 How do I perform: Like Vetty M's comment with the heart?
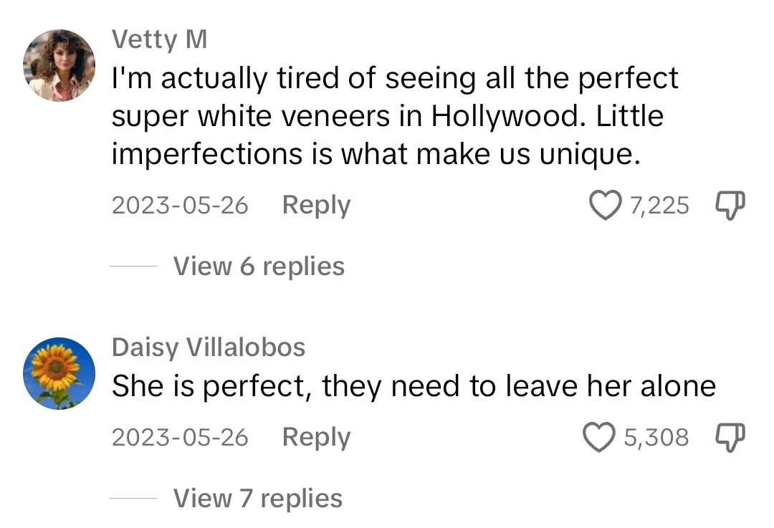606,206
